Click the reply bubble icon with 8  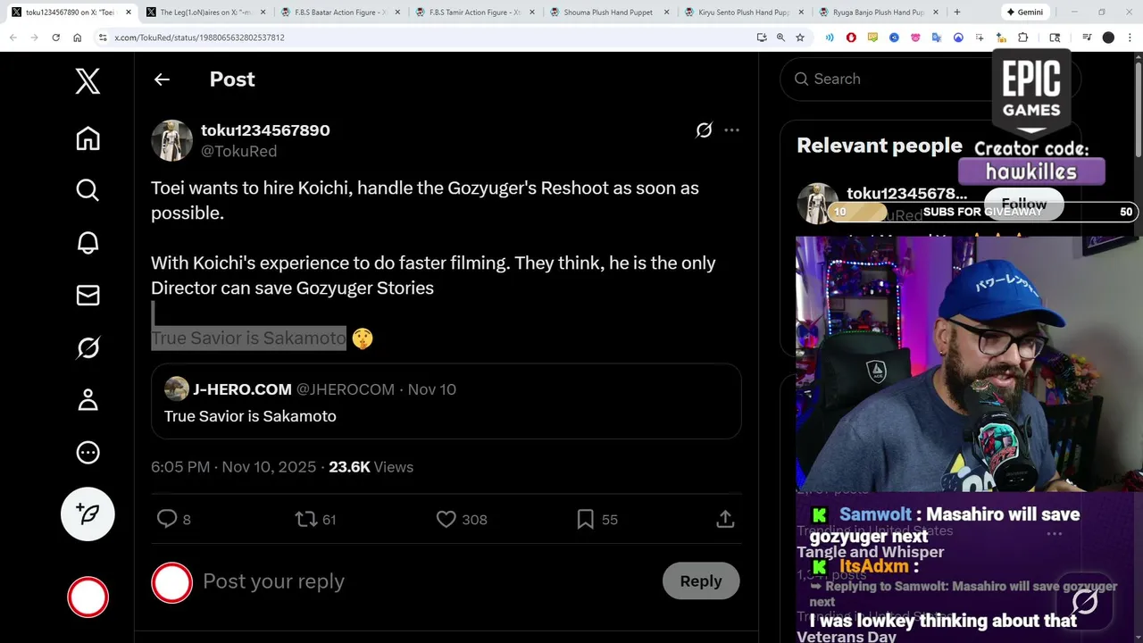click(x=173, y=519)
